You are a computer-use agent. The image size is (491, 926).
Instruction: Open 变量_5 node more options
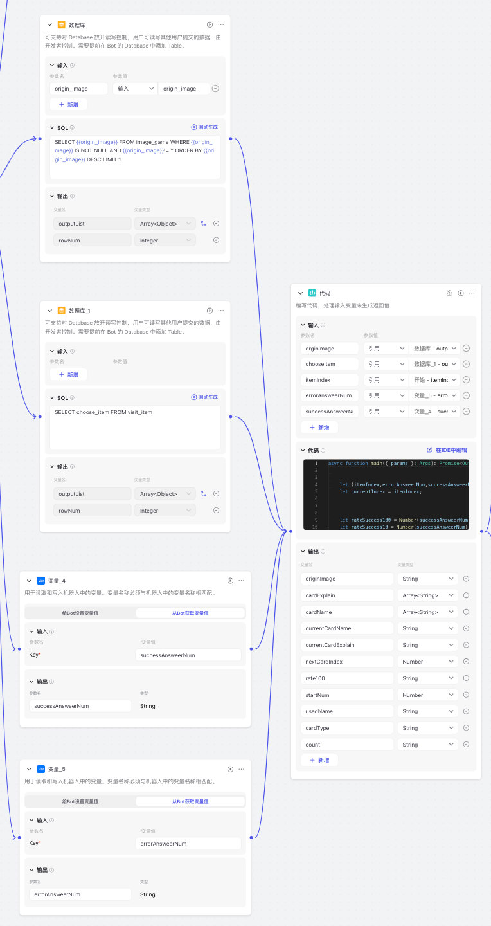pos(242,768)
